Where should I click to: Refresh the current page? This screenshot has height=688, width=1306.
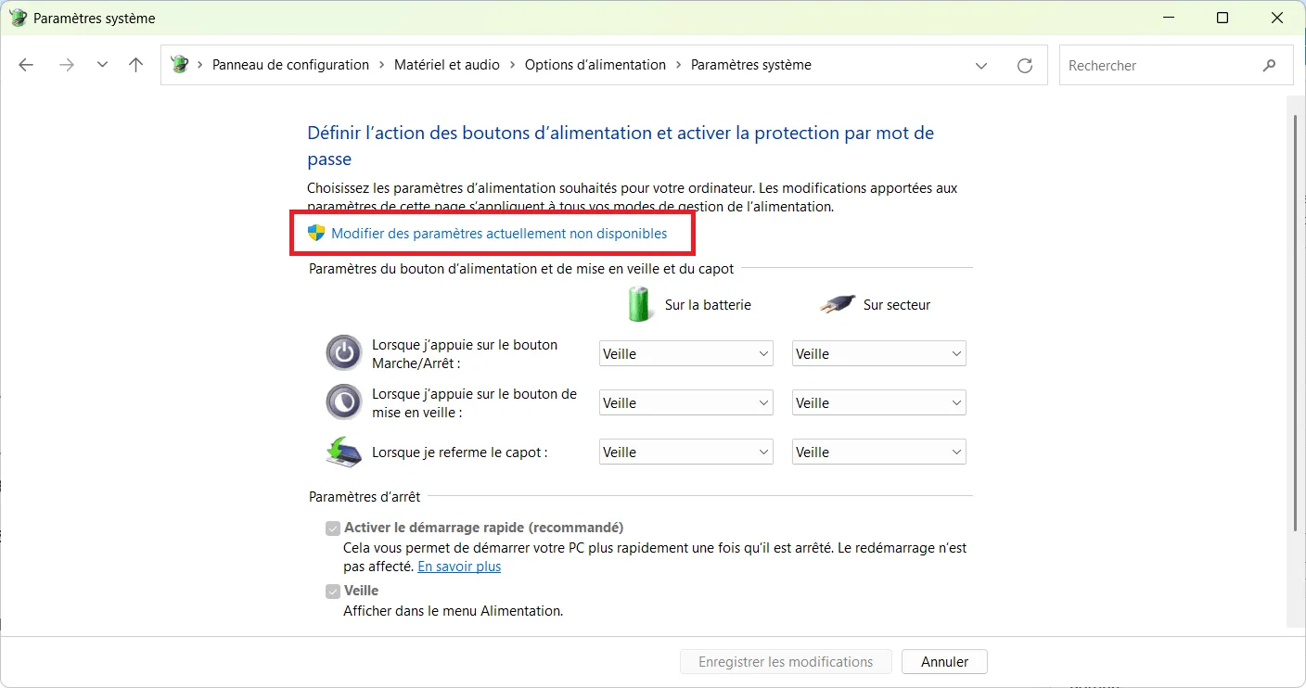1025,65
